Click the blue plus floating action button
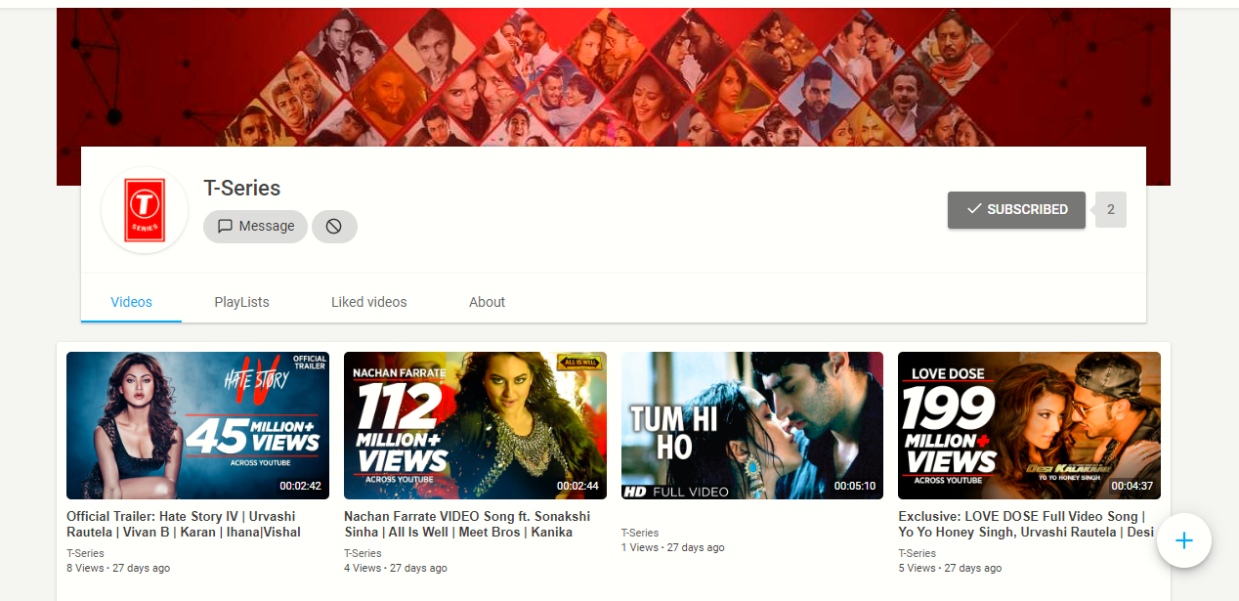 coord(1184,540)
